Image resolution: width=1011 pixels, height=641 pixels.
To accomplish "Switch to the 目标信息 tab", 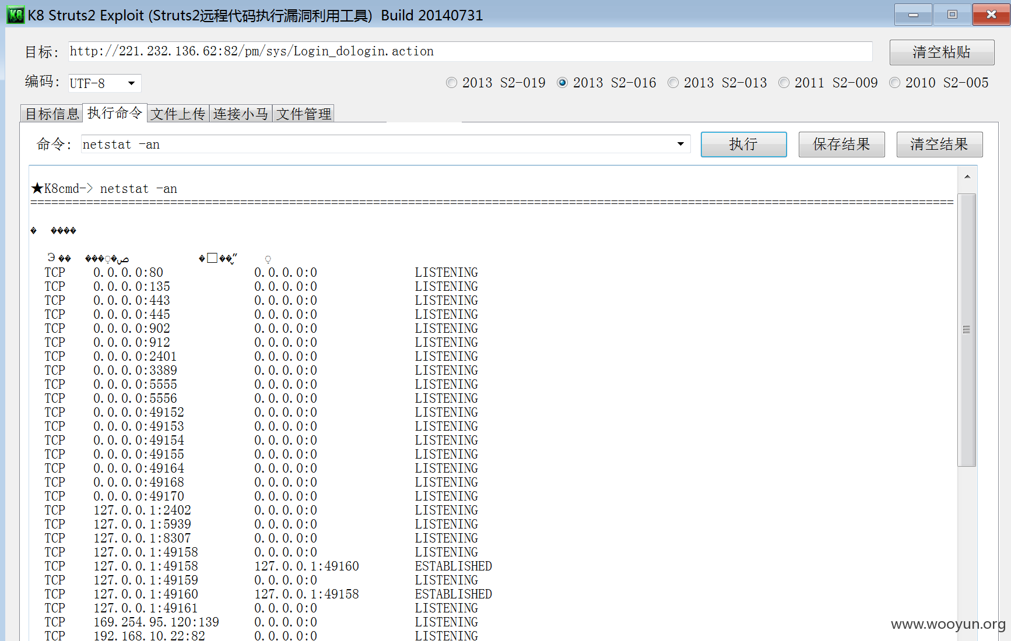I will (52, 114).
